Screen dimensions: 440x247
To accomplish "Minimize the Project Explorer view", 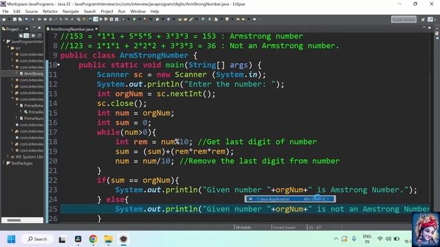I will (x=34, y=27).
